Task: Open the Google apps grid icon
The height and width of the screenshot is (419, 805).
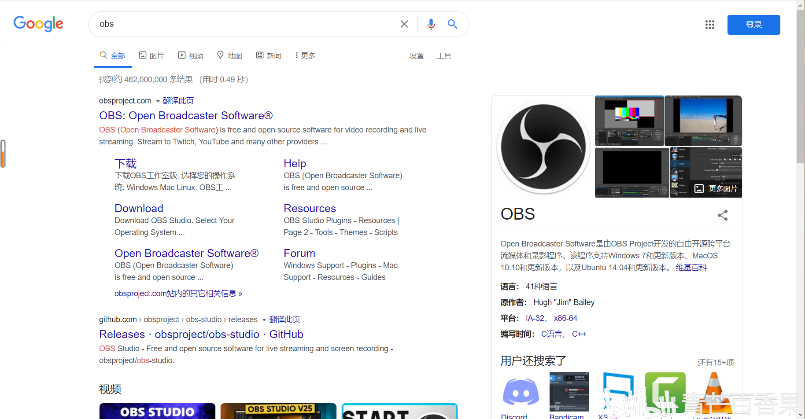Action: 709,25
